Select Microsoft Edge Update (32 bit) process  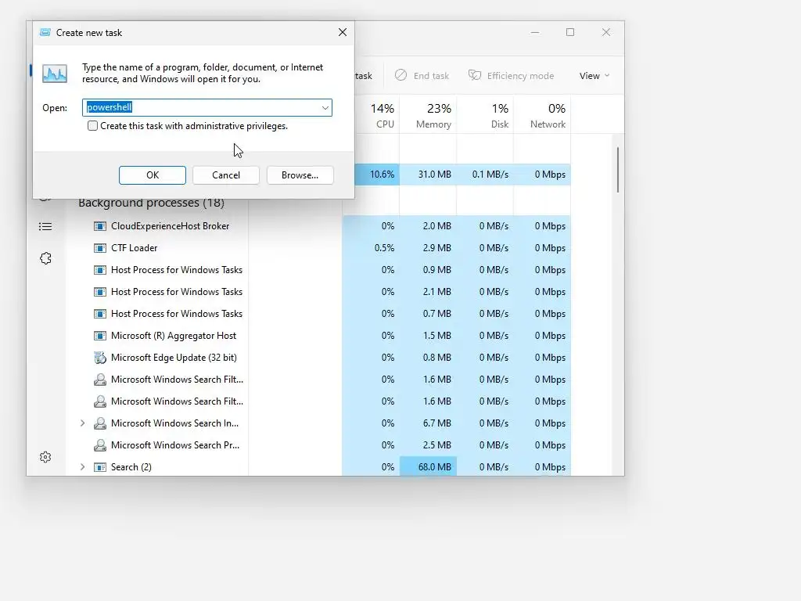tap(174, 358)
